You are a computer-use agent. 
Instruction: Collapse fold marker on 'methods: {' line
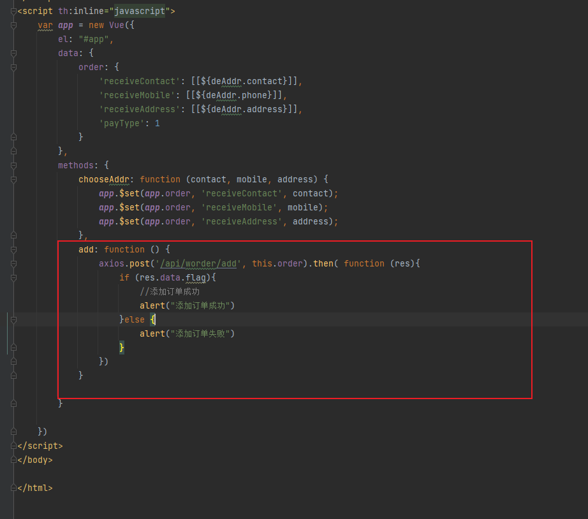[x=13, y=165]
